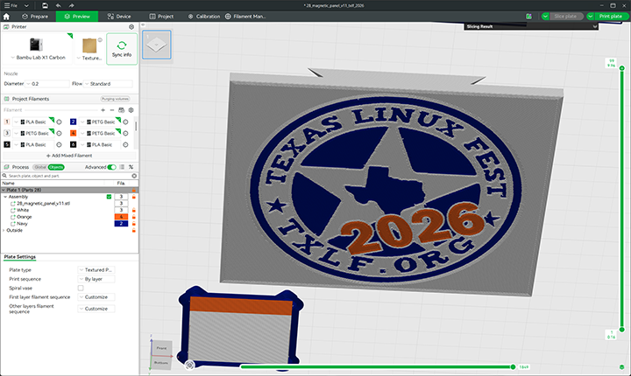Click the compare presets icon
This screenshot has height=376, width=631.
click(131, 167)
